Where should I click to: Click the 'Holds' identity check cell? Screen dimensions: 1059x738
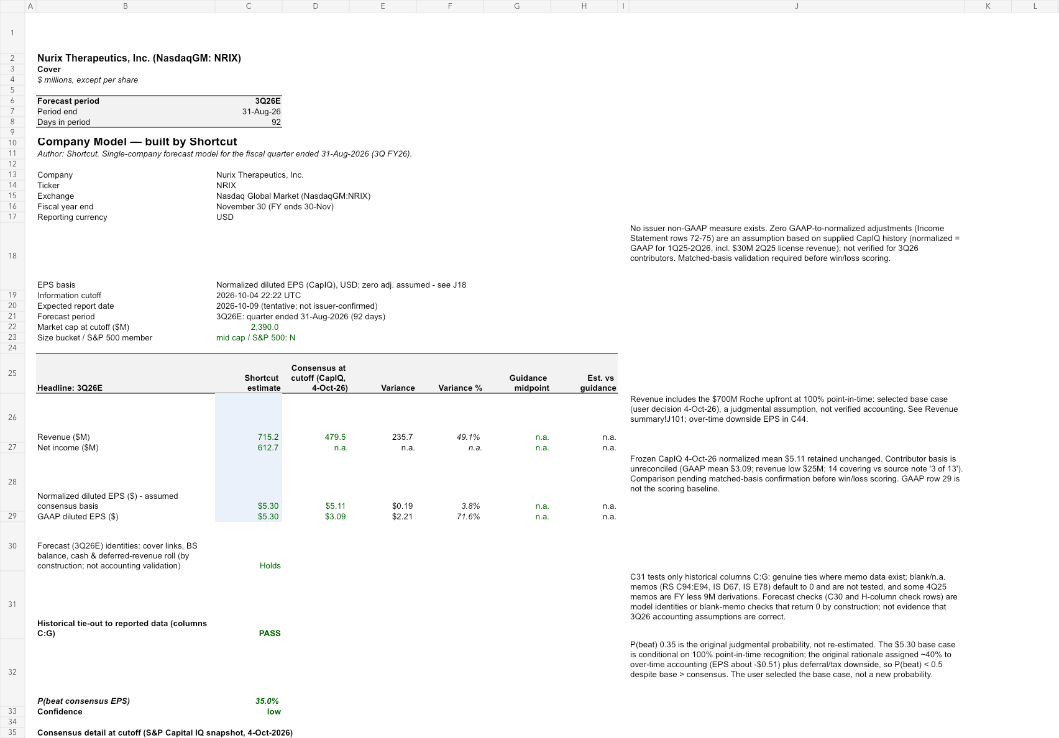pos(270,565)
